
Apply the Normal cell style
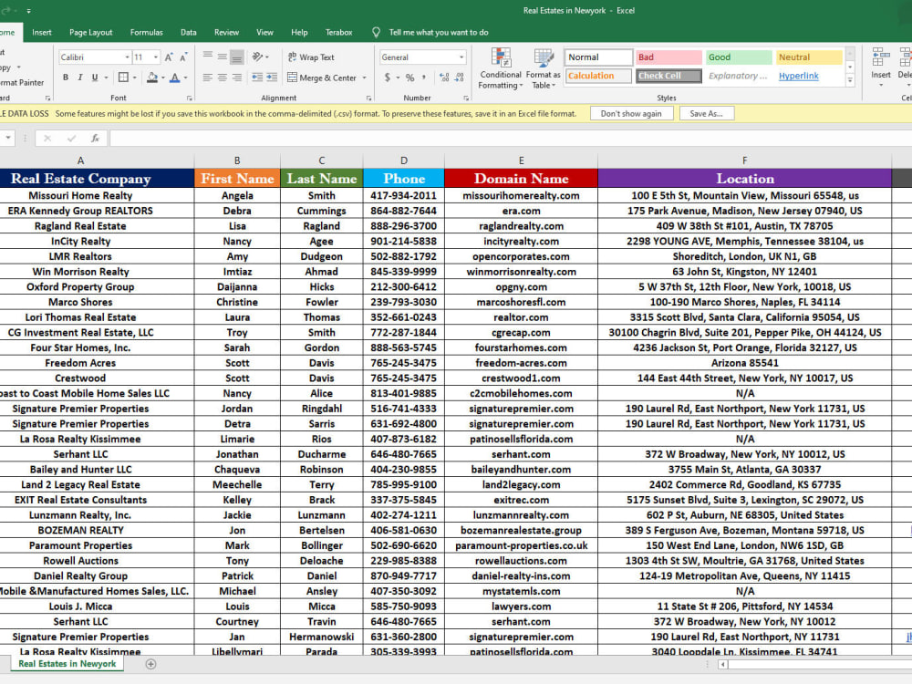pos(598,57)
